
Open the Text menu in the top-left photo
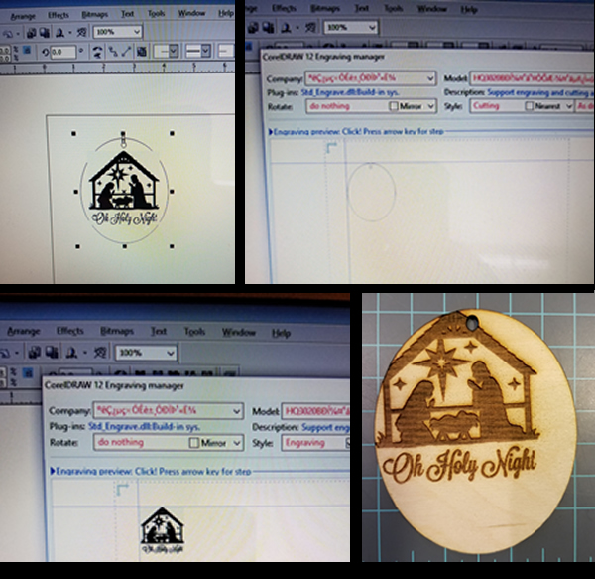coord(127,14)
